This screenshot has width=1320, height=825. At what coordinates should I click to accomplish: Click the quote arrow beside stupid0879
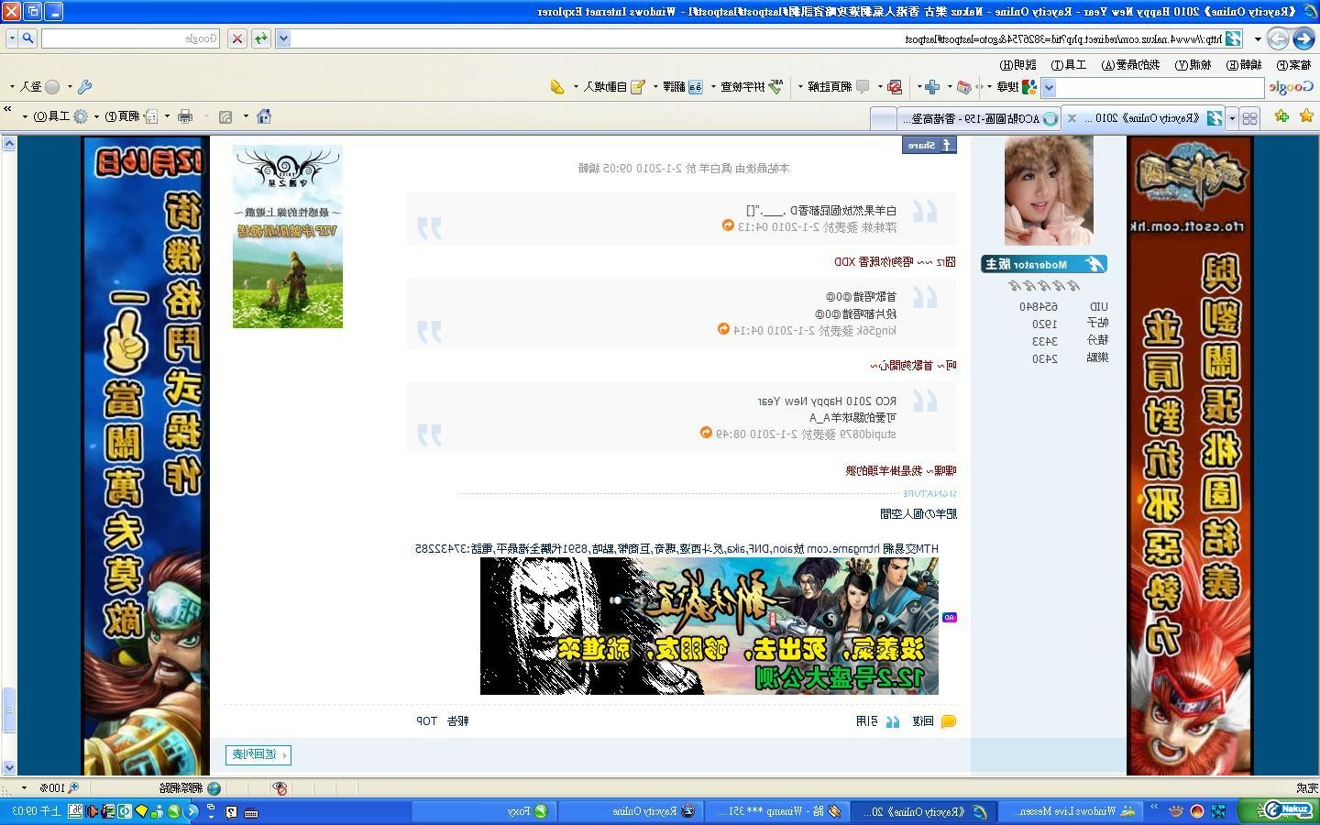pos(707,433)
